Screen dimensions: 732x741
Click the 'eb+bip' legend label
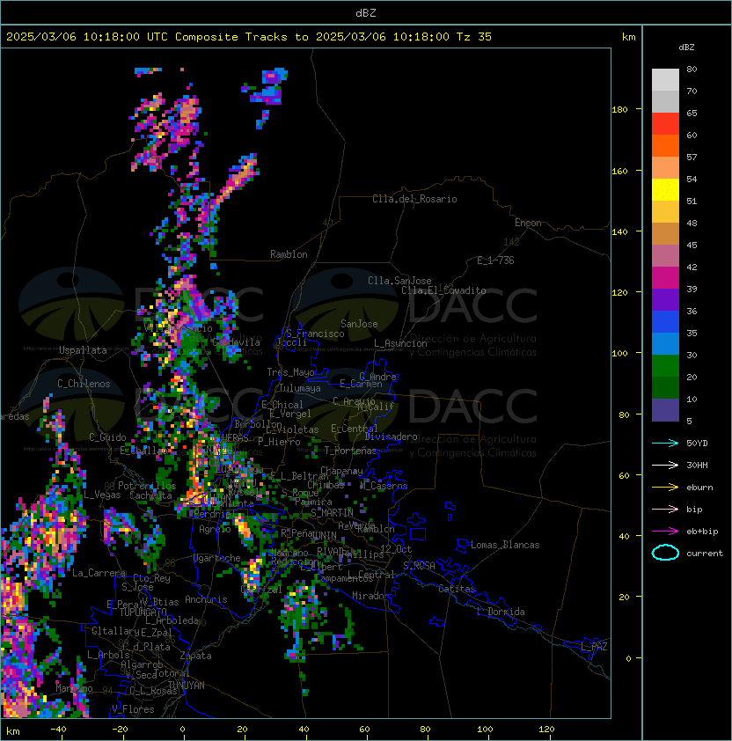pyautogui.click(x=702, y=532)
